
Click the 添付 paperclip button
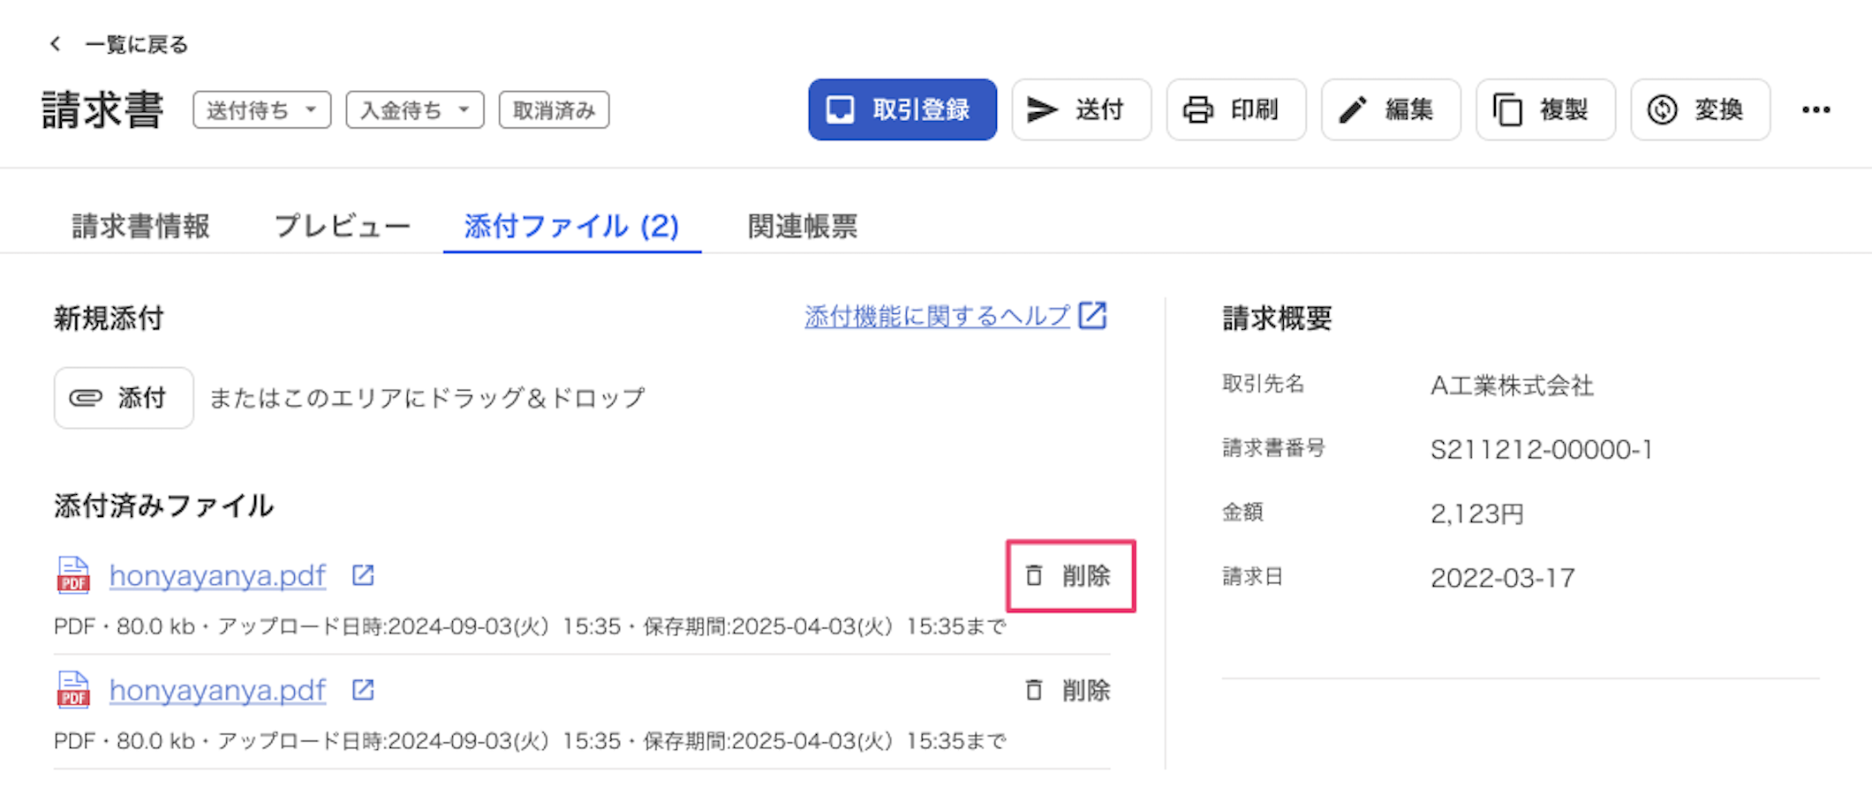pos(124,398)
